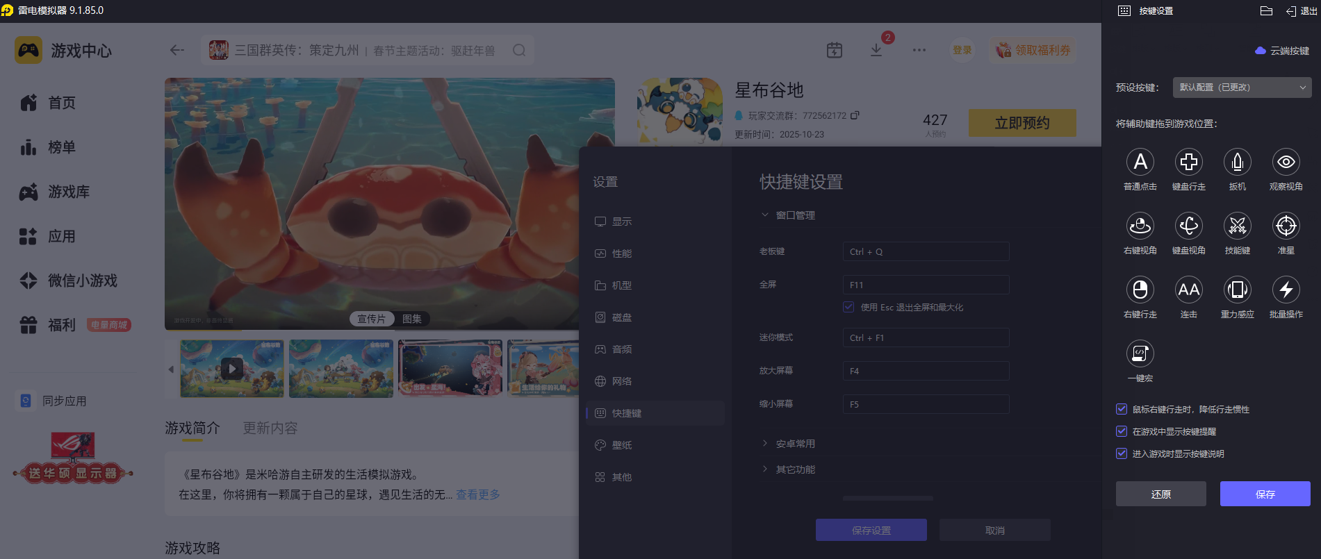Select the 技能键 skill key icon

click(1238, 226)
